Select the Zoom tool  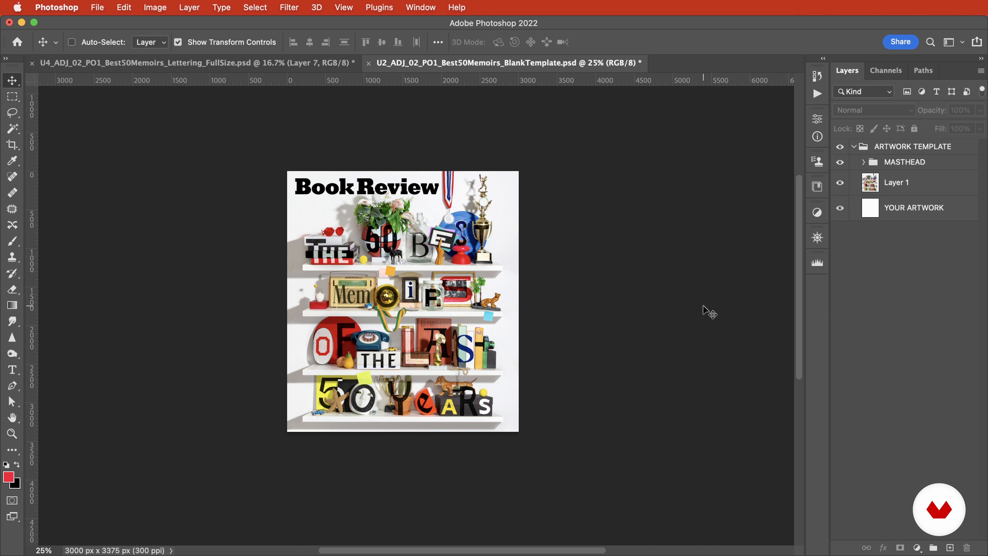coord(12,434)
